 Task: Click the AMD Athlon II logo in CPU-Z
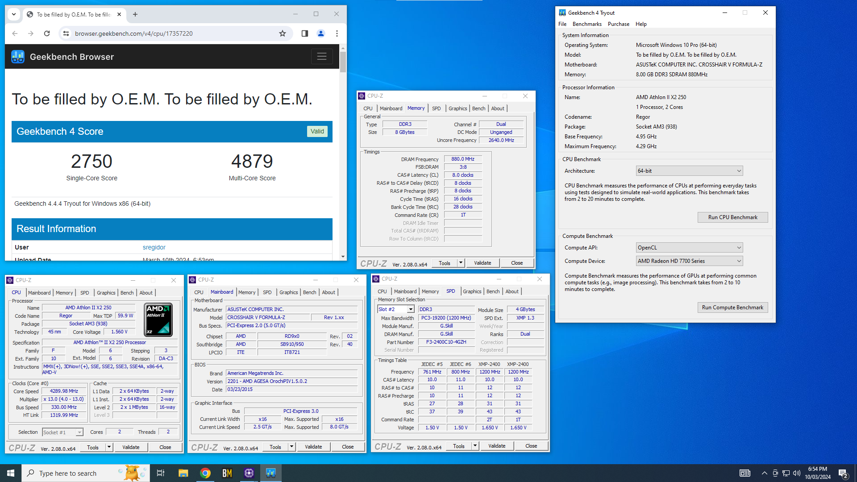coord(158,320)
